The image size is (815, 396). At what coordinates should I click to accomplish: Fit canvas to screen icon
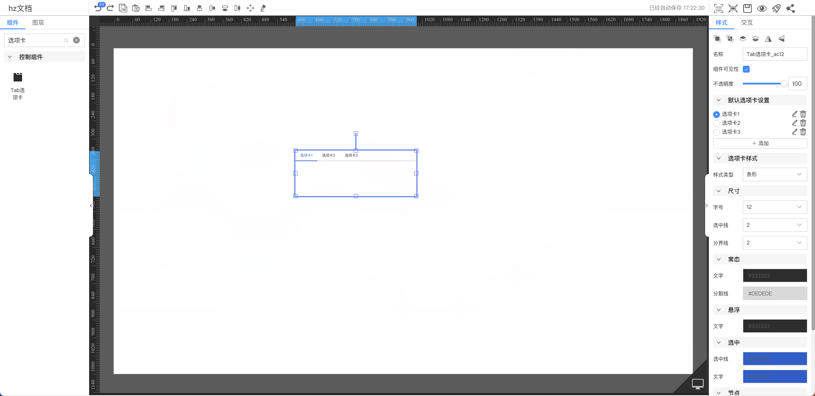(733, 8)
